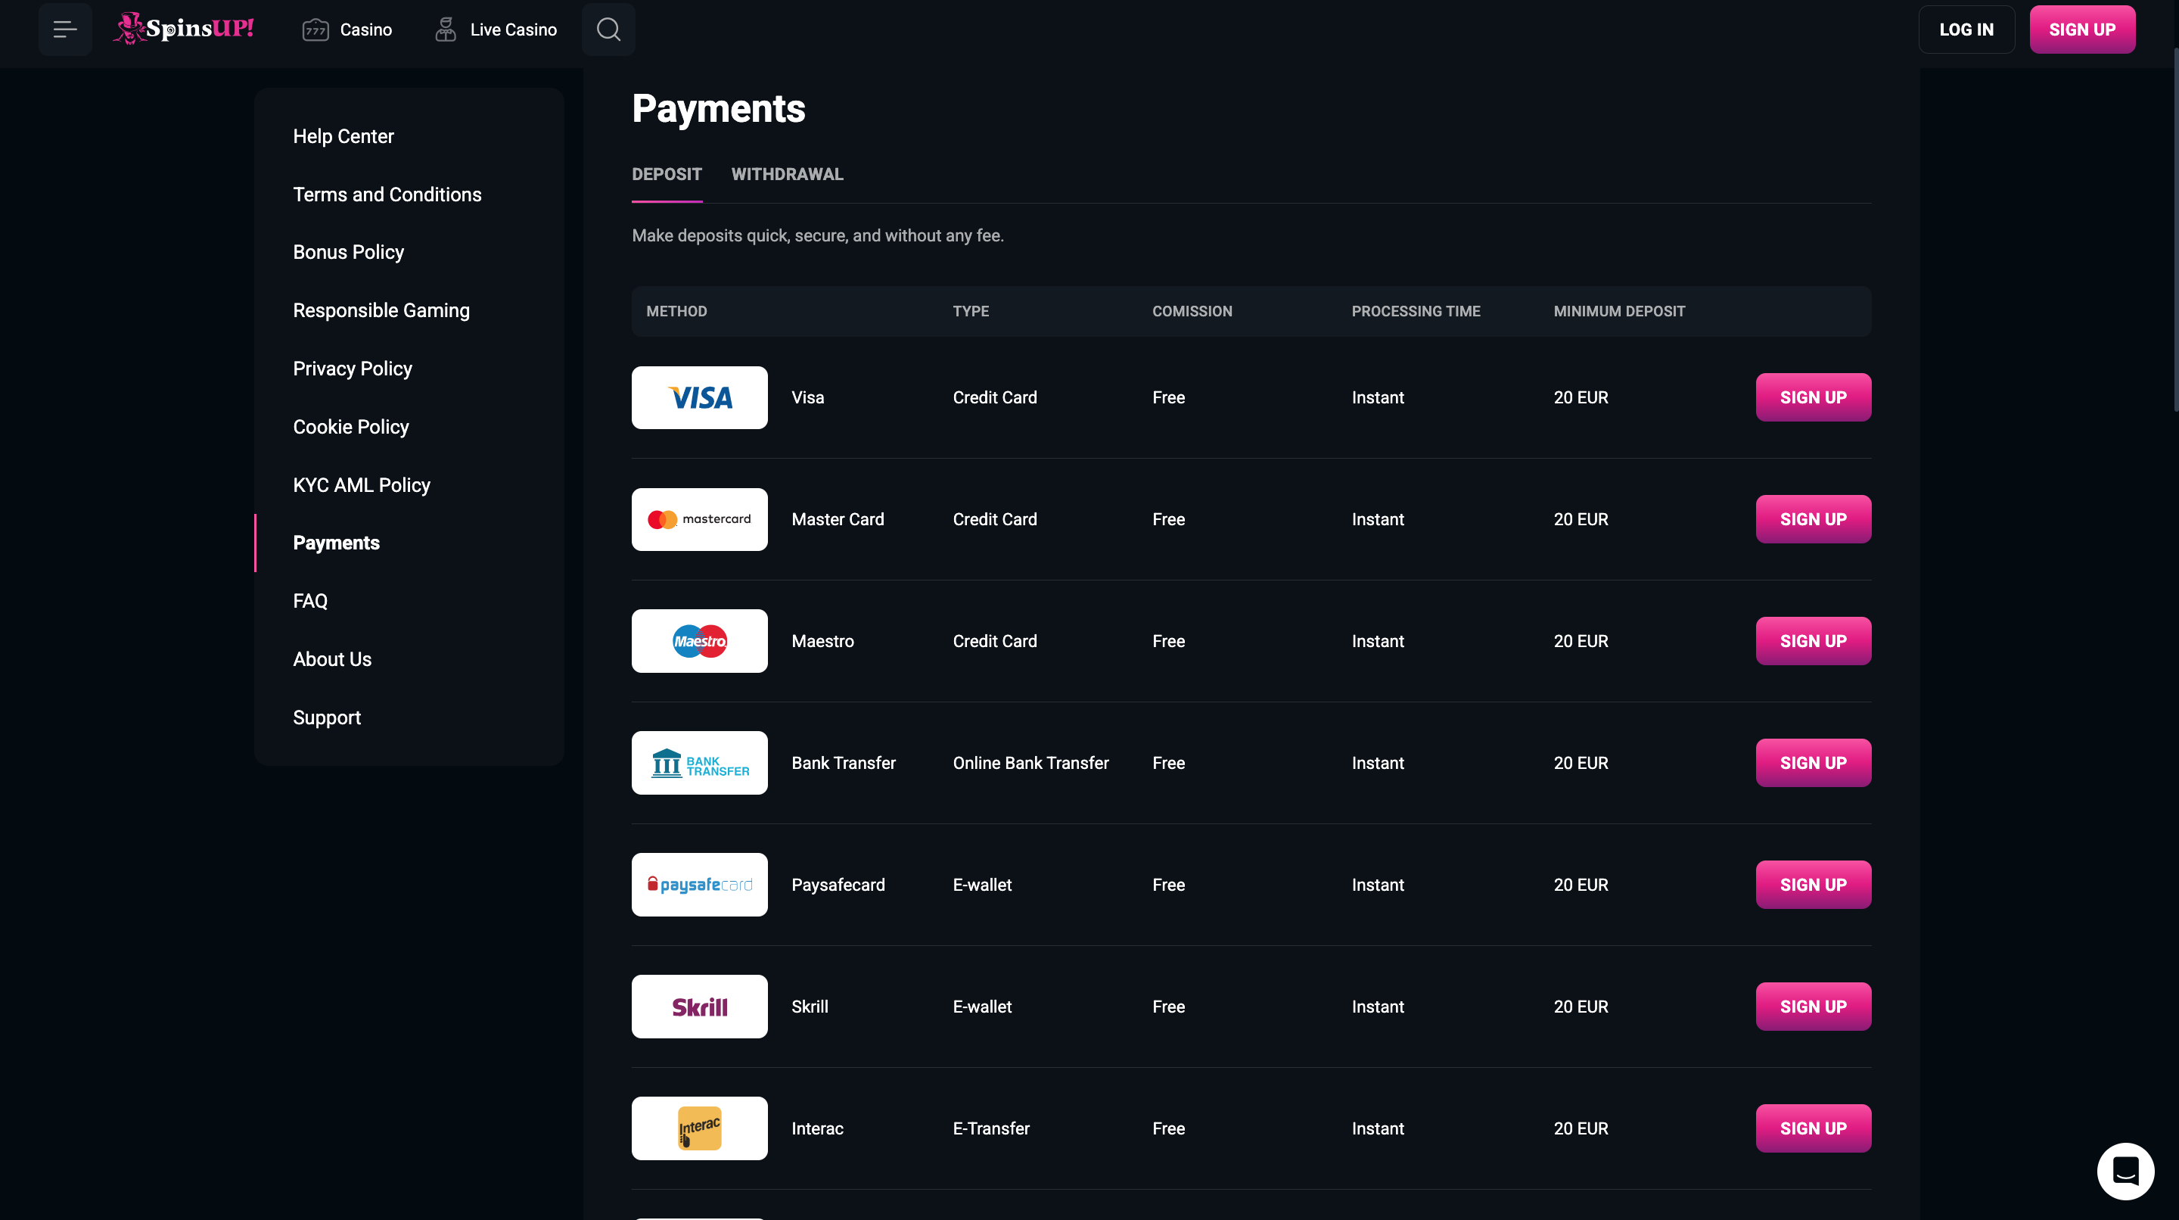Open the hamburger menu icon
This screenshot has height=1220, width=2179.
click(x=65, y=30)
